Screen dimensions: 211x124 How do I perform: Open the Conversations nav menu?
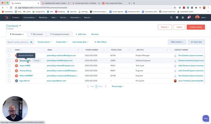pyautogui.click(x=30, y=17)
